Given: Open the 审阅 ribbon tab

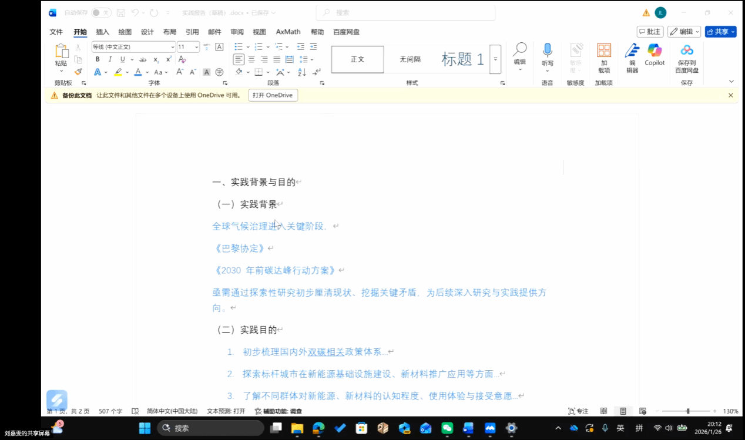Looking at the screenshot, I should pyautogui.click(x=237, y=32).
